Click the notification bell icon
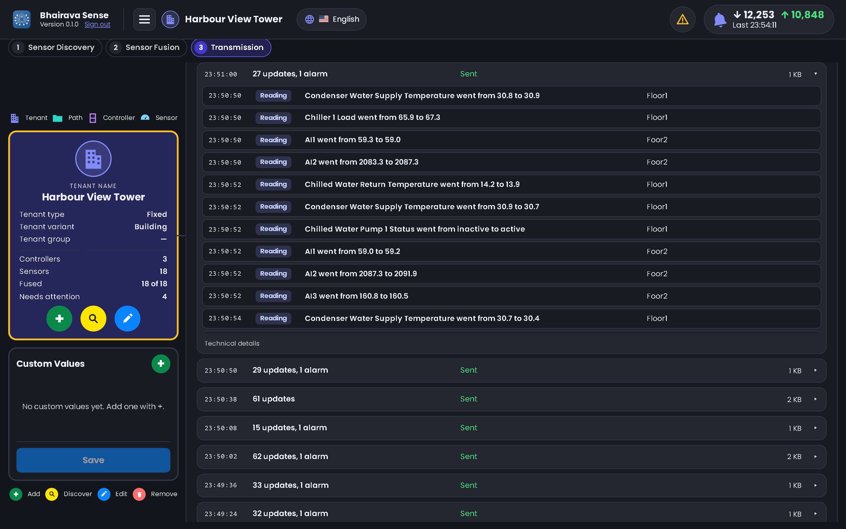 720,20
